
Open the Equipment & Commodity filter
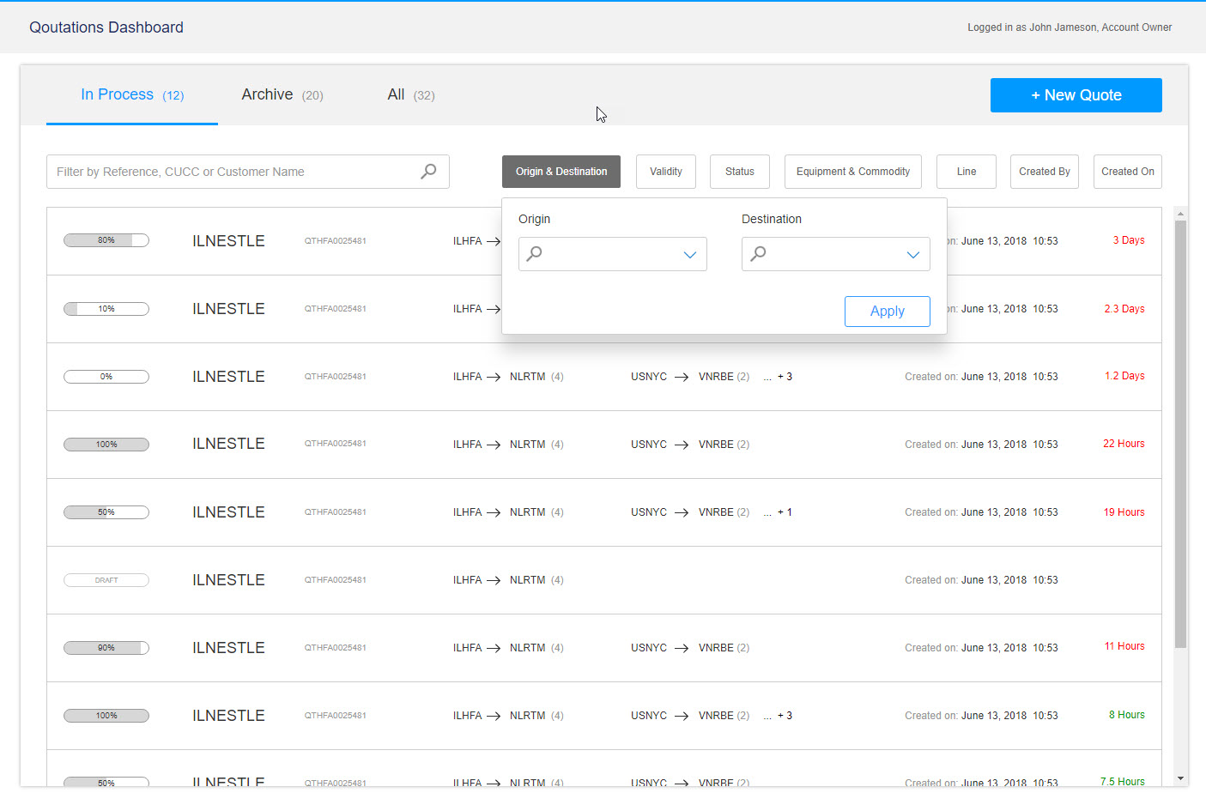853,172
